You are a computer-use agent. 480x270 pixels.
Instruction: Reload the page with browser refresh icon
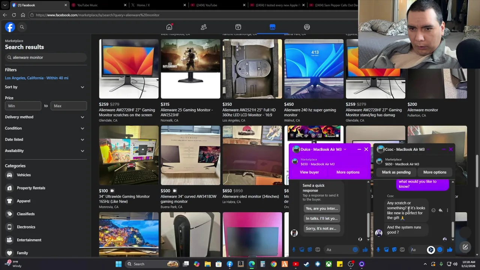coord(14,15)
